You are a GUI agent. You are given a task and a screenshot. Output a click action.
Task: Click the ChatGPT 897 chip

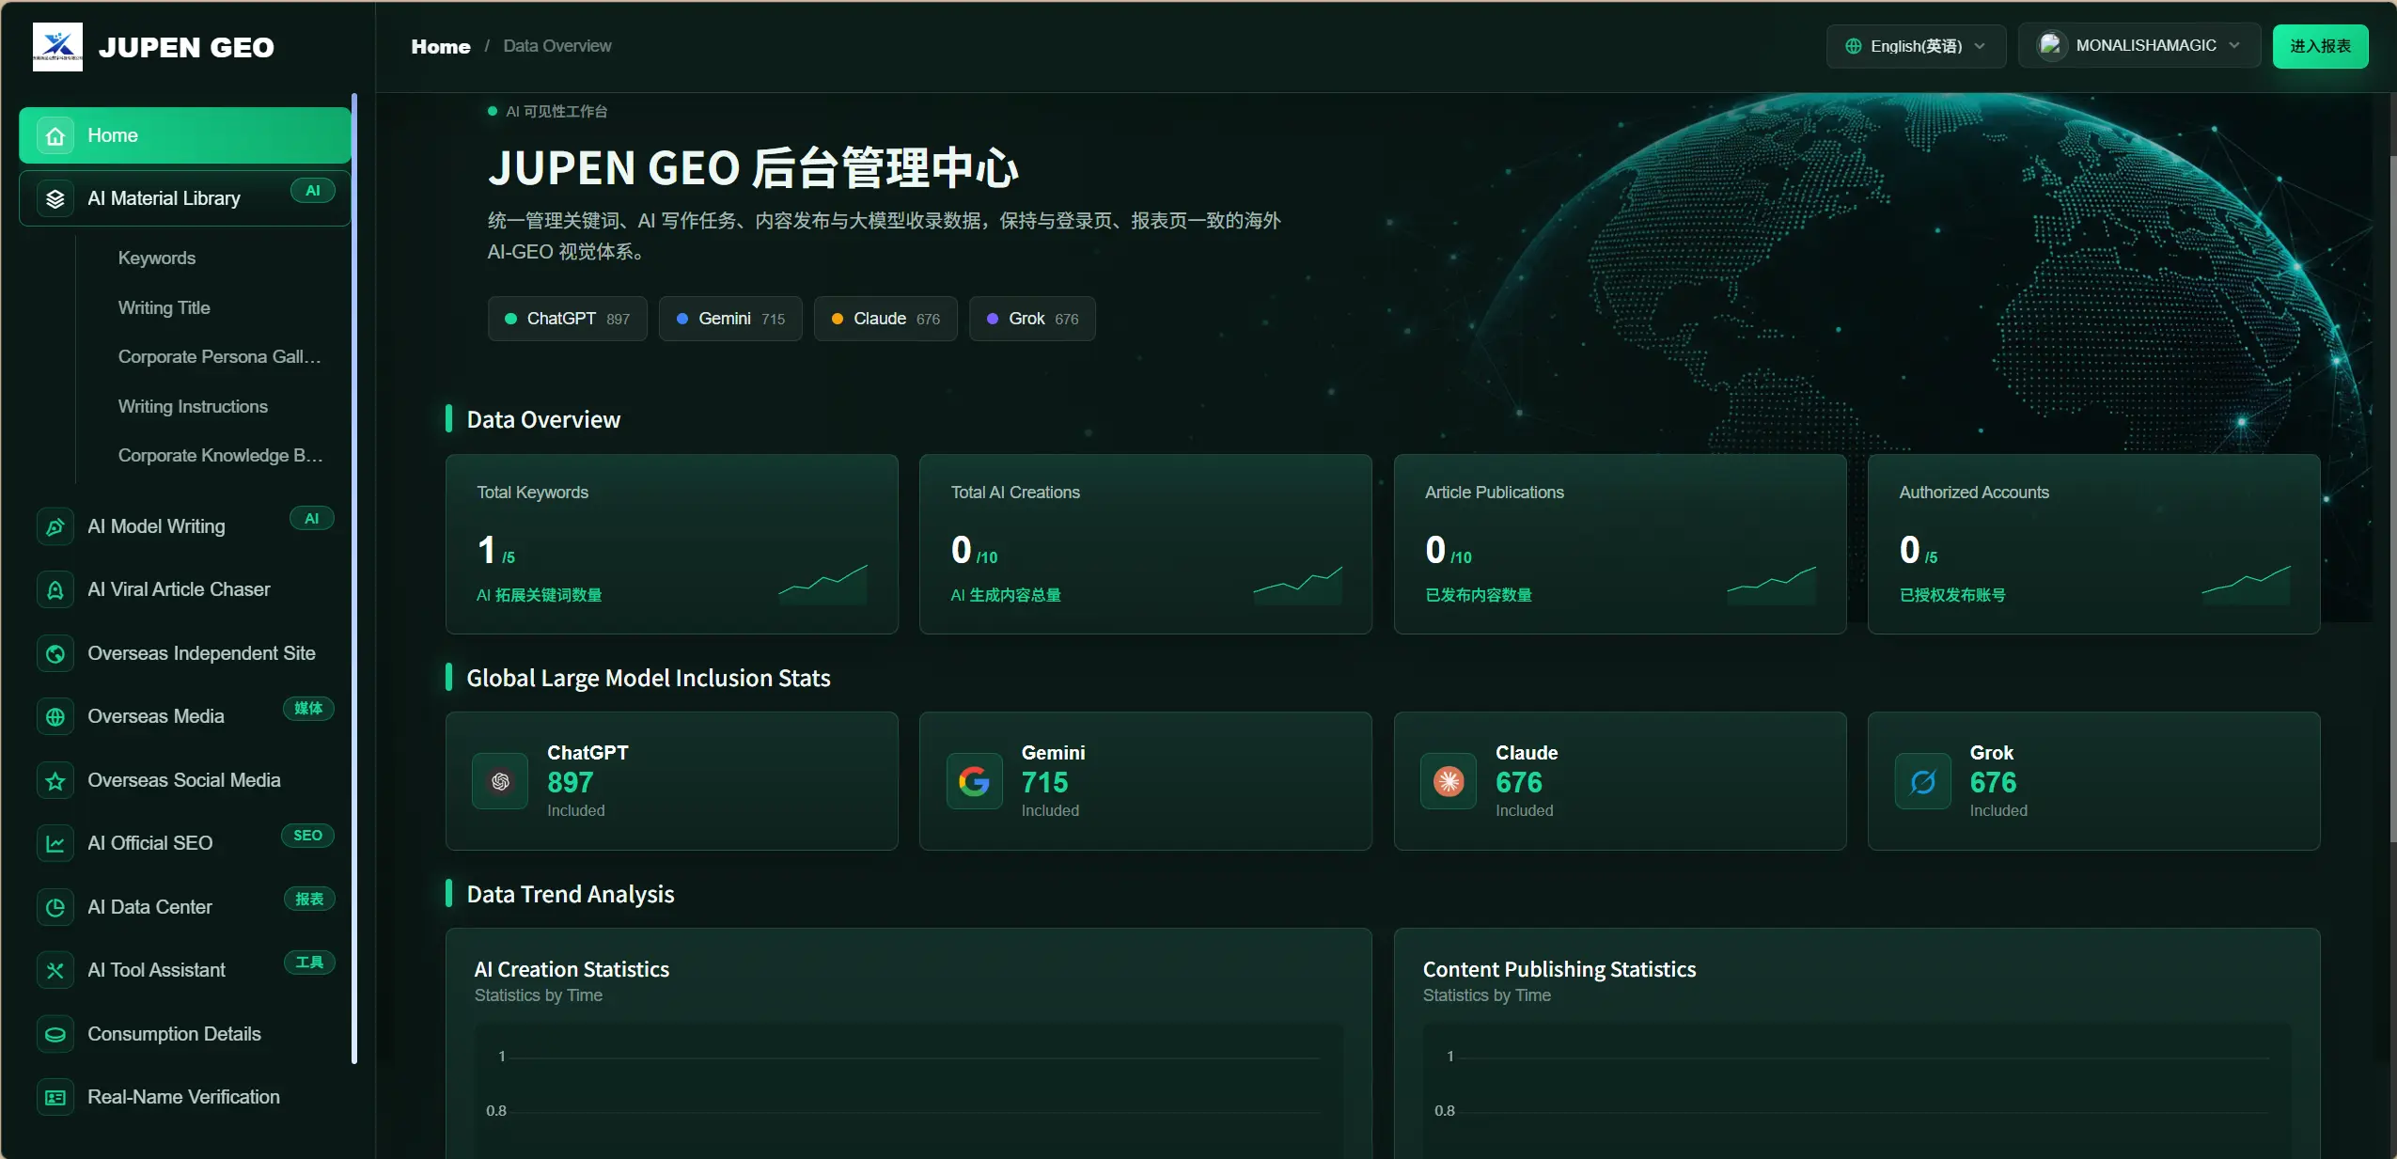coord(567,319)
